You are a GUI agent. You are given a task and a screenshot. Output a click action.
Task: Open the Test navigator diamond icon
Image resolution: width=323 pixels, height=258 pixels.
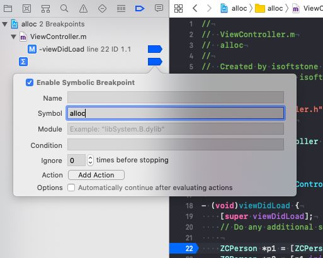point(102,9)
